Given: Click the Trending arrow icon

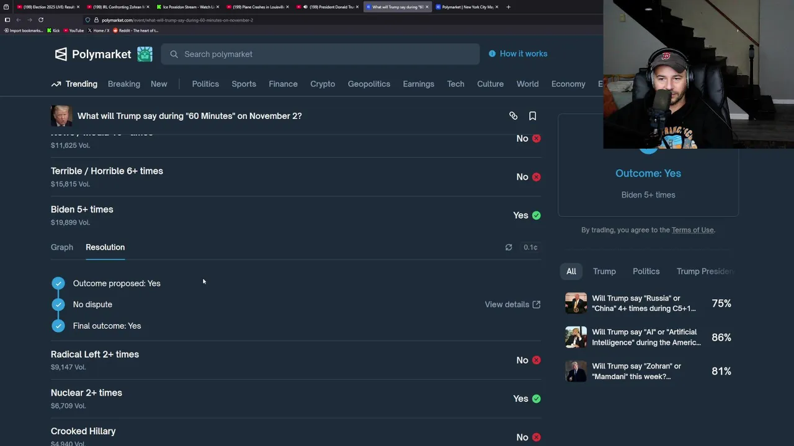Looking at the screenshot, I should coord(56,84).
